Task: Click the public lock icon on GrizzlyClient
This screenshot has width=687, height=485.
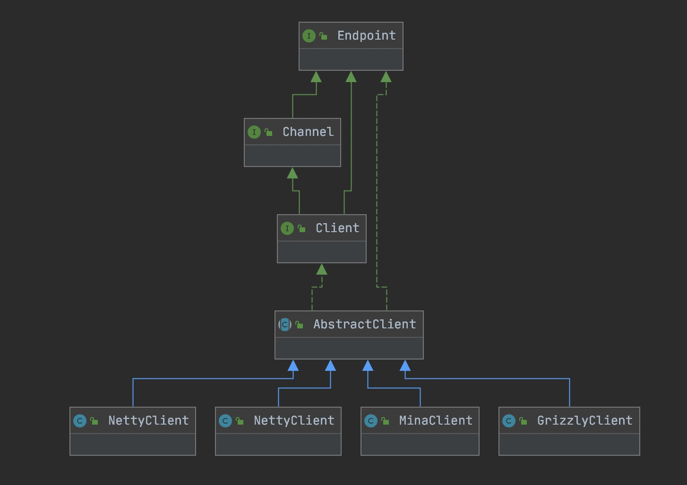Action: click(523, 421)
